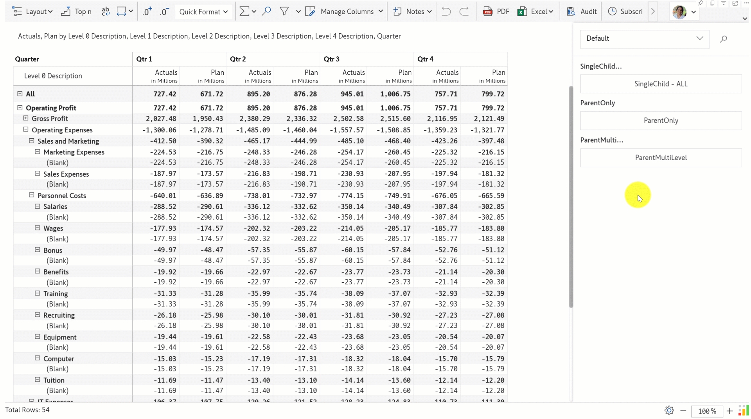751x419 pixels.
Task: Click the filter funnel icon
Action: [x=284, y=12]
